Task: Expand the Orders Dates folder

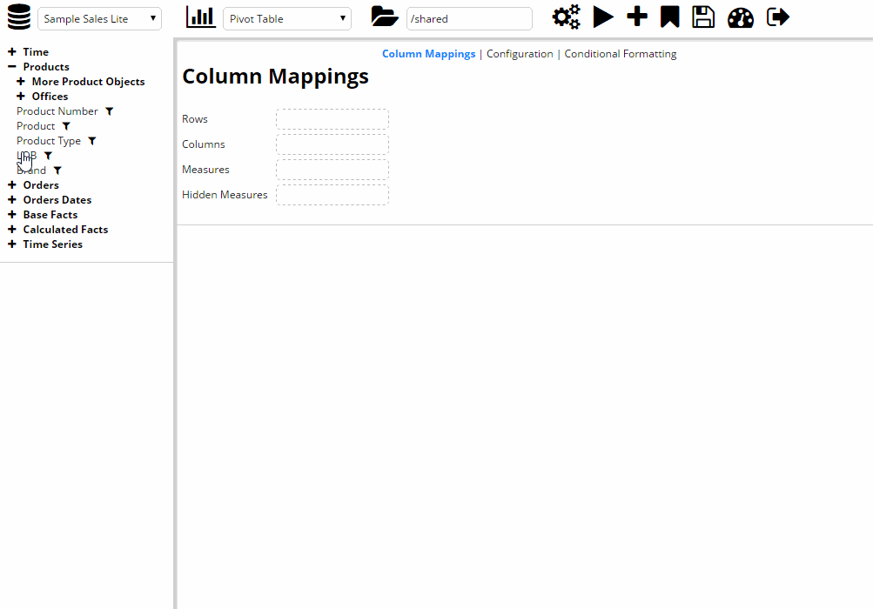Action: click(x=11, y=200)
